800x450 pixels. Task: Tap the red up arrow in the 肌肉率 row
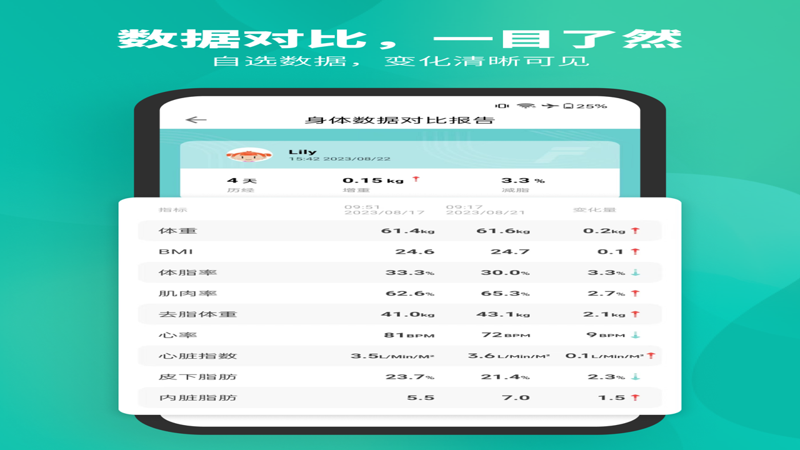pos(636,293)
